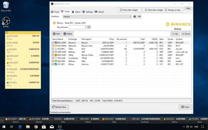The height and width of the screenshot is (130, 208).
Task: Click the muted volume tray icon
Action: [192, 127]
